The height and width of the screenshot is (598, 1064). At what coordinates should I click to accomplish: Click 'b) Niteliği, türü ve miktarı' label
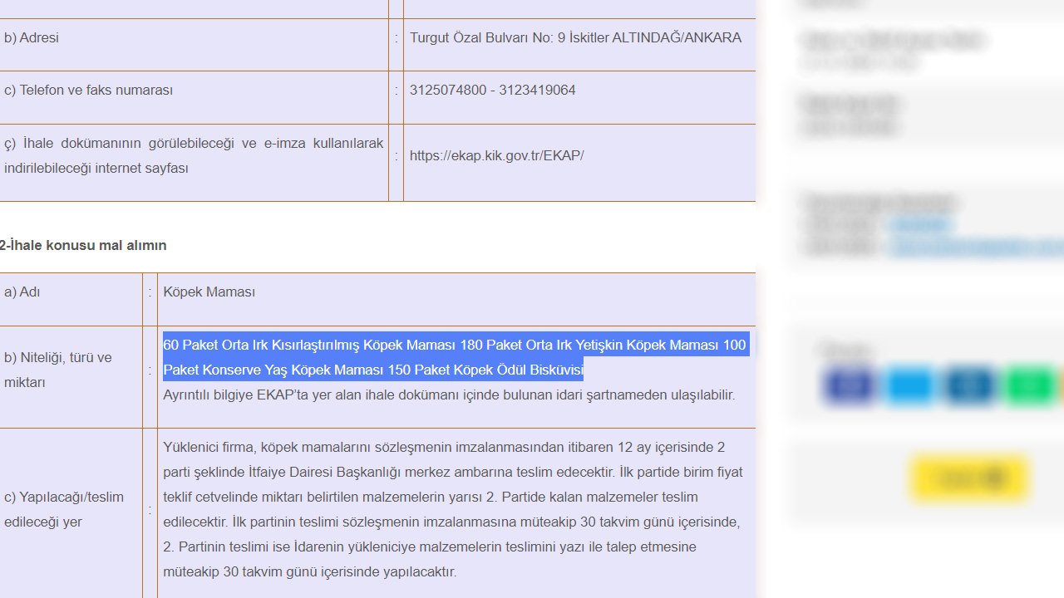58,370
